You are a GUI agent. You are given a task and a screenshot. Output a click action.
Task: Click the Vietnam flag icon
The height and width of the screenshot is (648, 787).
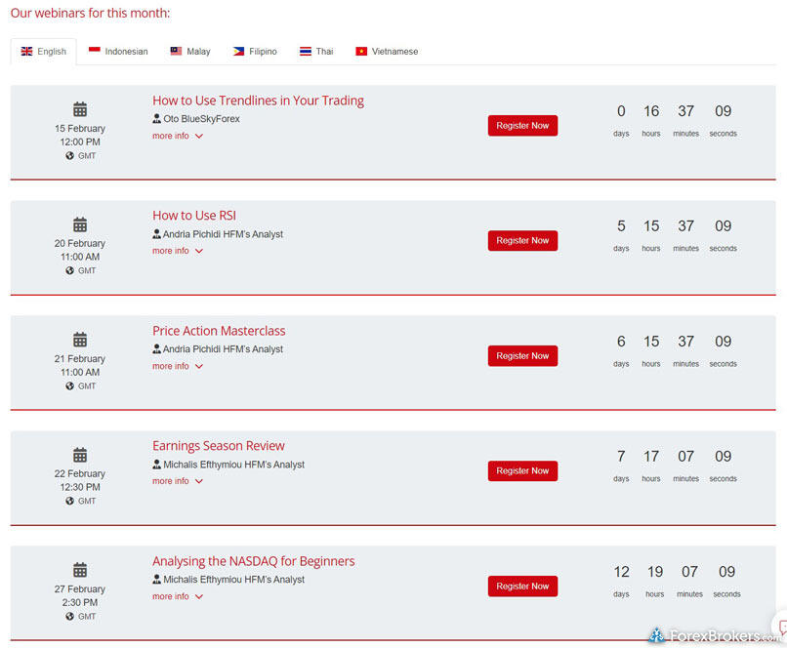361,51
